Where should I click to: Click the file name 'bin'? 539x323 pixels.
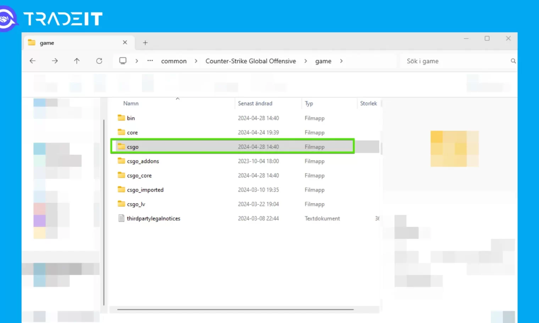coord(131,118)
